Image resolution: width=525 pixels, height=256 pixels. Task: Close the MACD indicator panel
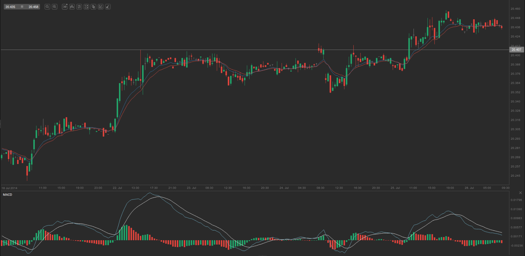(520, 193)
